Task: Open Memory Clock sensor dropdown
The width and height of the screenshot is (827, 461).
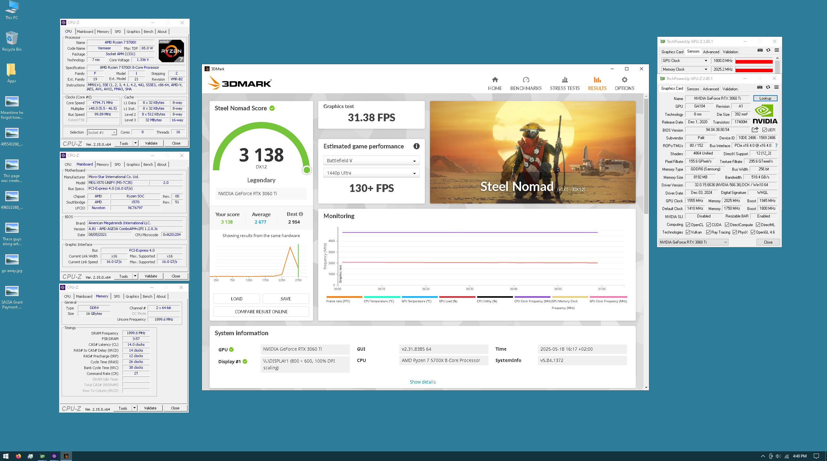Action: 685,69
